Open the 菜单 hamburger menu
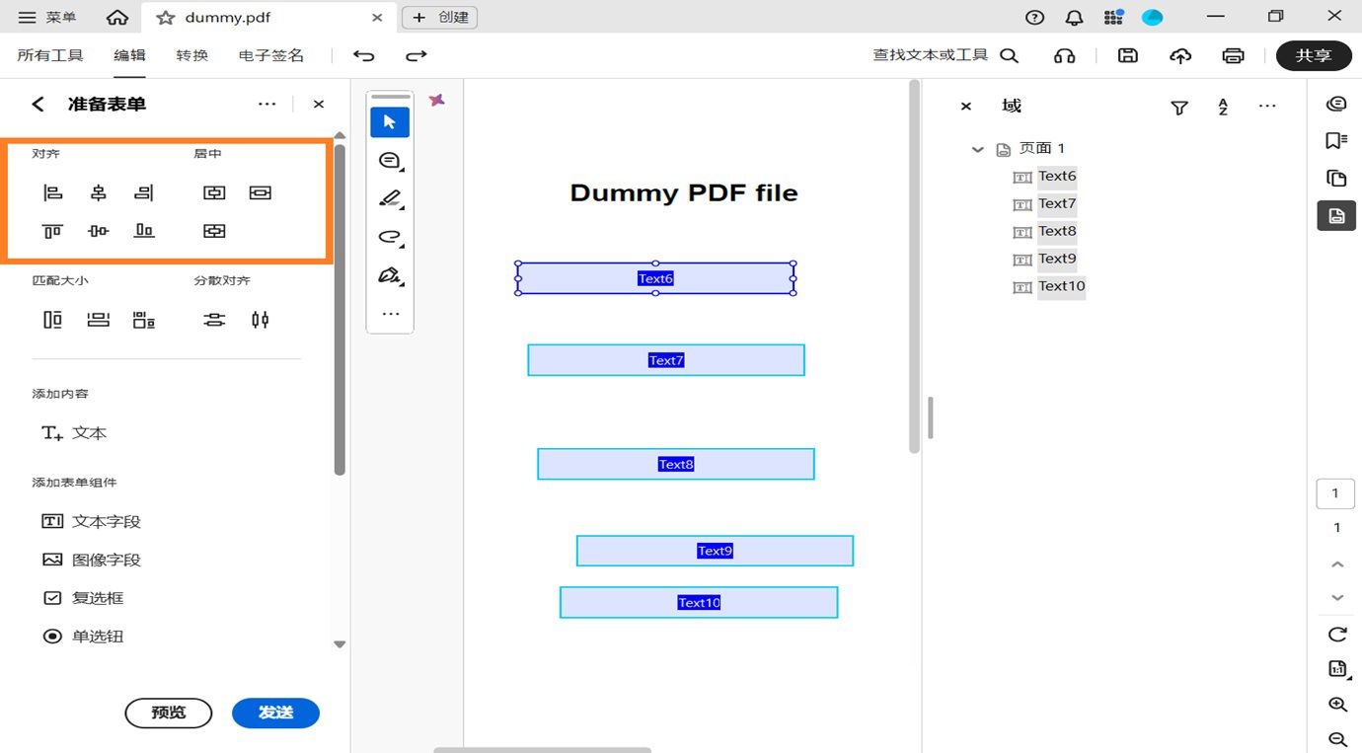The image size is (1362, 753). [47, 18]
